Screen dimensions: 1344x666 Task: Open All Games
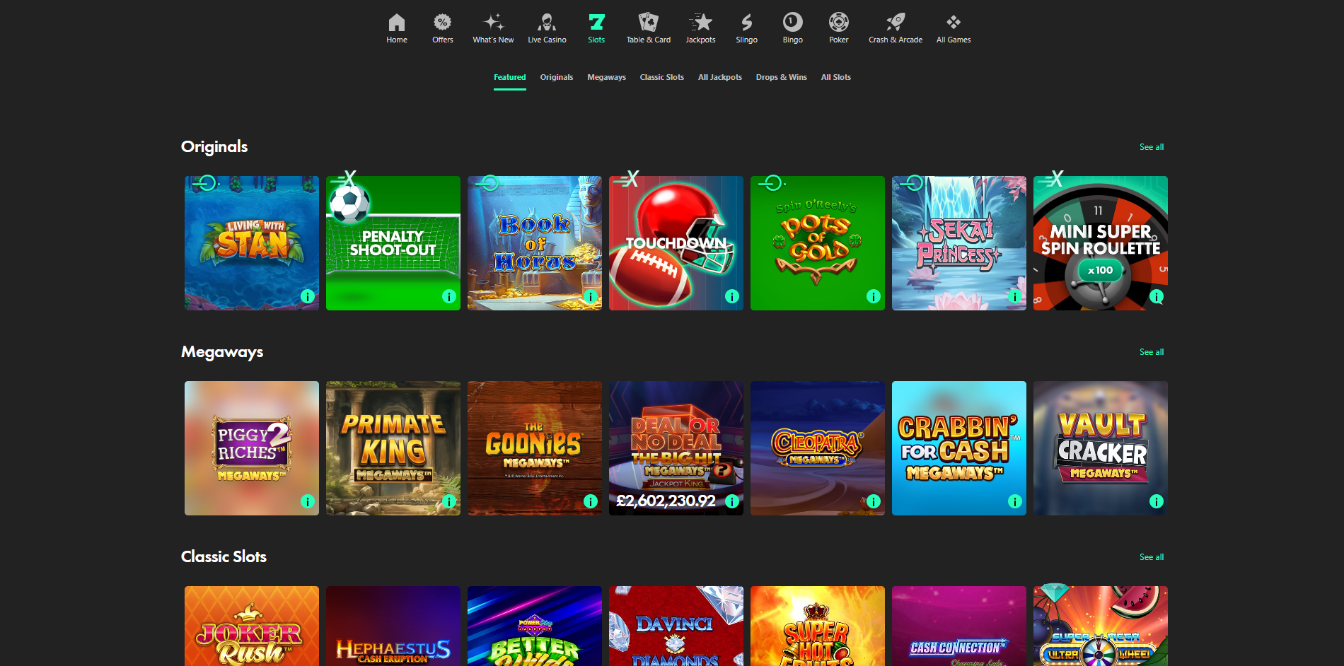click(x=954, y=28)
